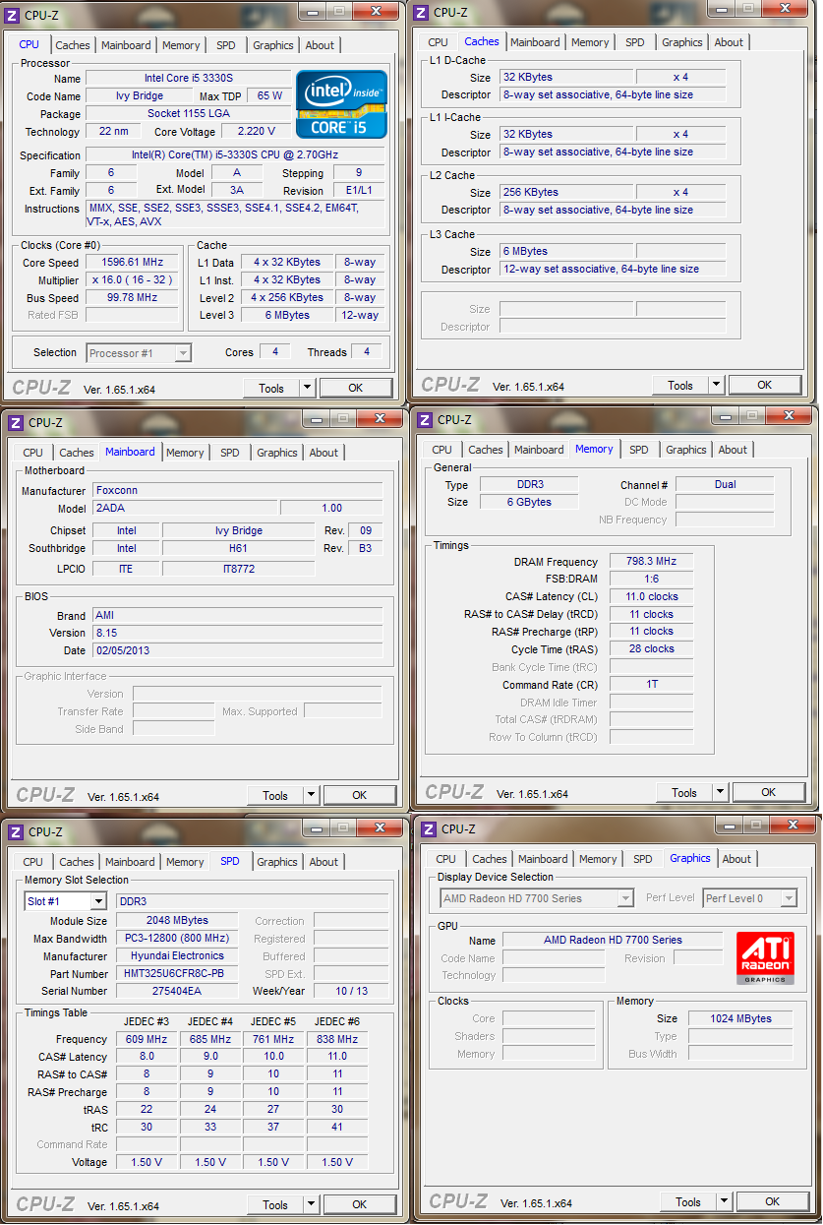Click the GPU Name AMD Radeon HD 7700 Series field

tap(613, 940)
